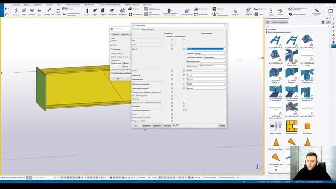Toggle 'Сварные швы' in-components checkbox

(x=184, y=79)
